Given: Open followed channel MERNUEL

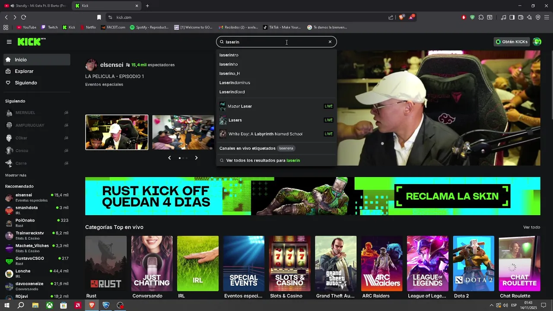Looking at the screenshot, I should click(x=37, y=113).
